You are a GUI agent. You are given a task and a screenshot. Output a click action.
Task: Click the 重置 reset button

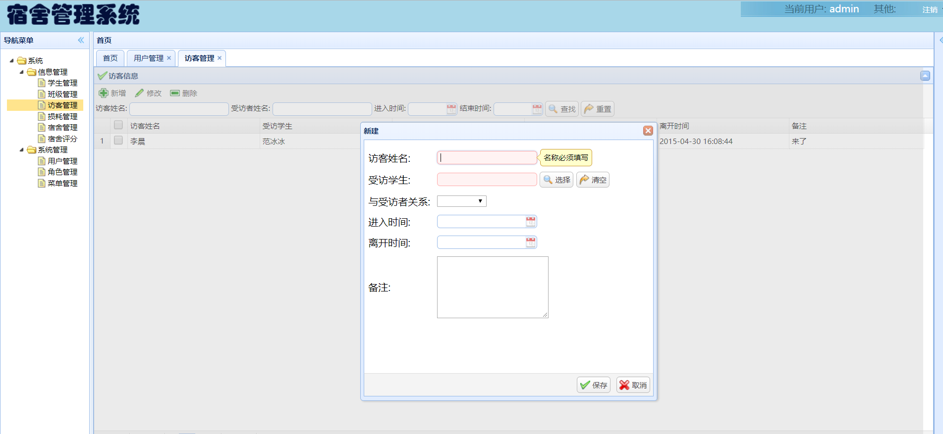[x=598, y=109]
